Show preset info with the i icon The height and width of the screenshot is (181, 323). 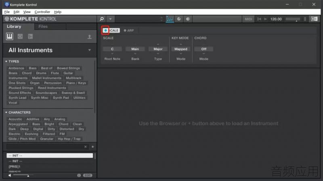click(x=79, y=175)
